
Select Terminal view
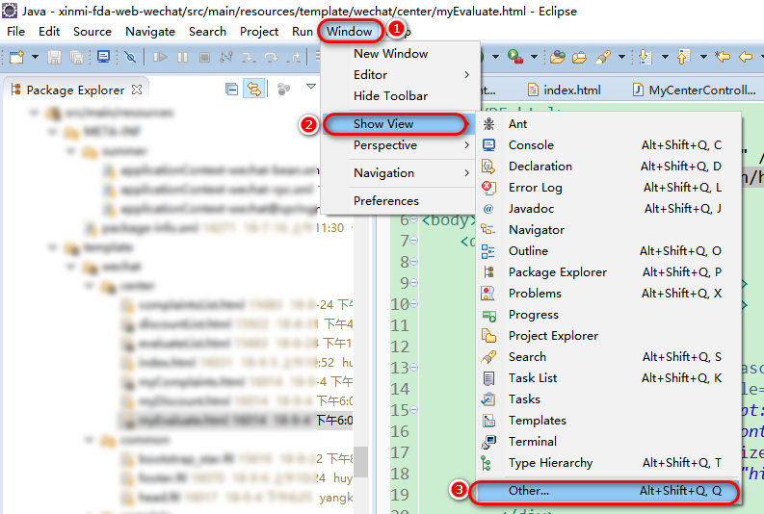(609, 442)
